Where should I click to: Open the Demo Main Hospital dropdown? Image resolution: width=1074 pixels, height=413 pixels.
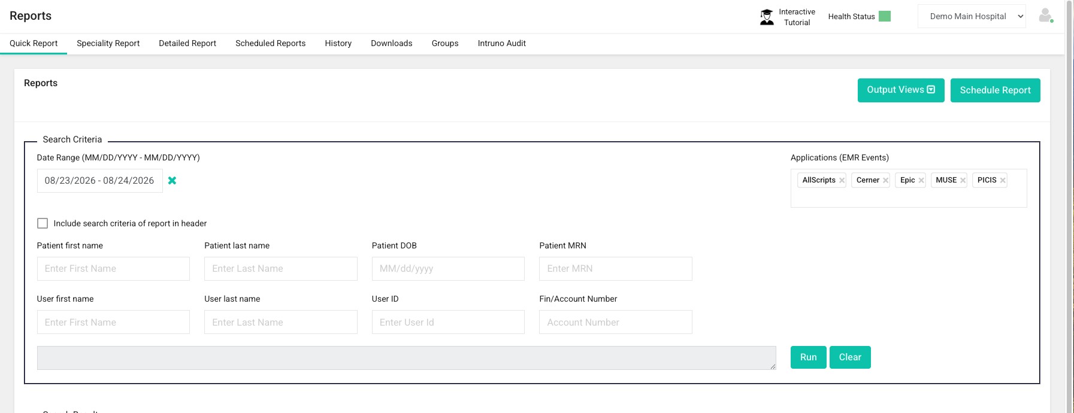coord(972,16)
